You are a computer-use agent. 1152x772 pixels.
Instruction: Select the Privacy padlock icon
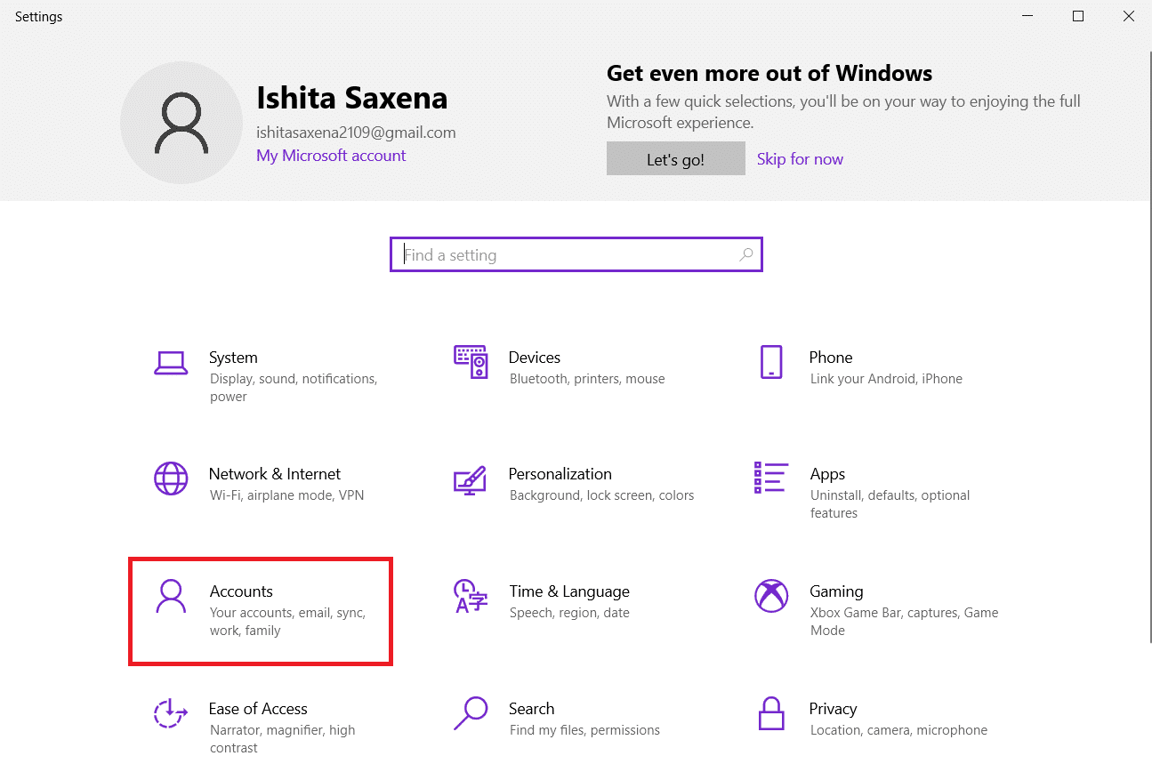tap(770, 712)
